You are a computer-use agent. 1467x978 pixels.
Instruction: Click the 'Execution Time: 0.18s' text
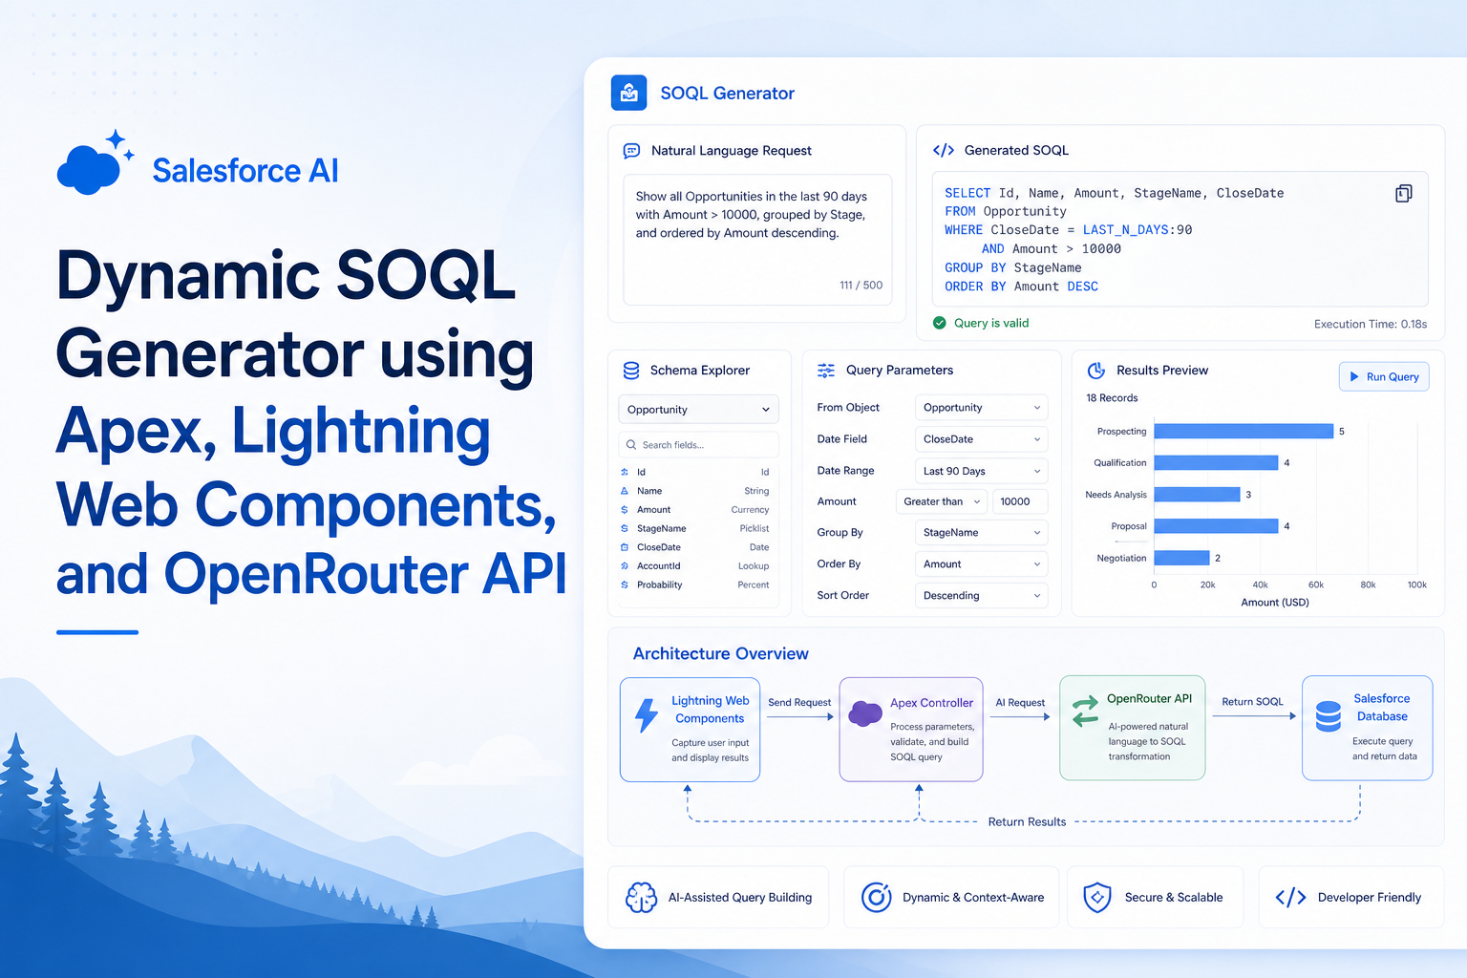(1371, 324)
